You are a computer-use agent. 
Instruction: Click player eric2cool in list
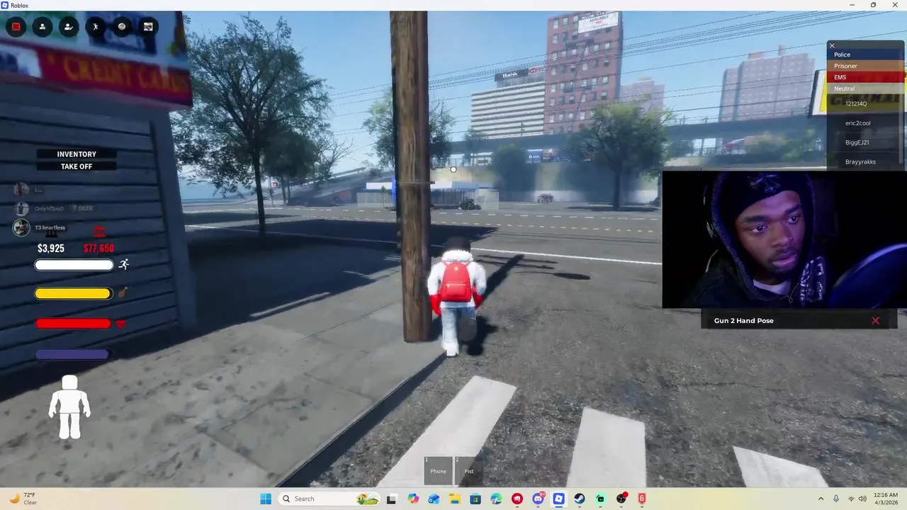tap(857, 123)
